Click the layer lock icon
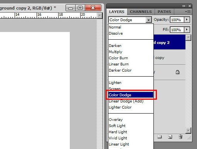197x149 pixels. coord(177,72)
